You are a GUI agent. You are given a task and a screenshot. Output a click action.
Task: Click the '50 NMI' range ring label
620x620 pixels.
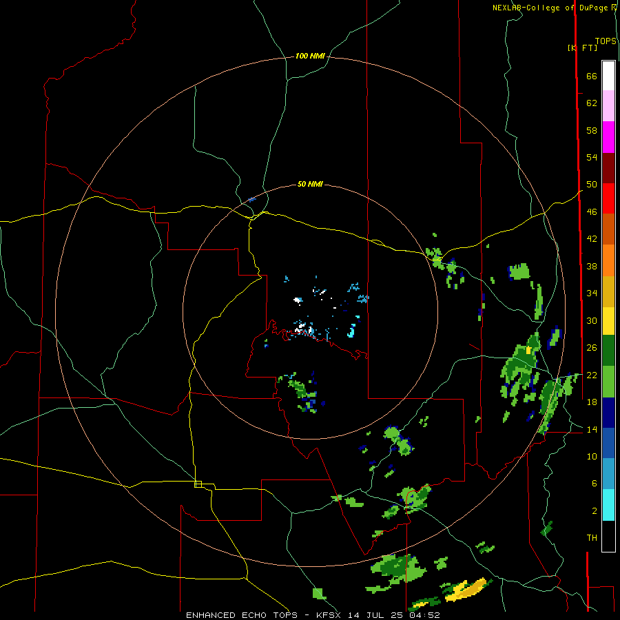pyautogui.click(x=310, y=184)
